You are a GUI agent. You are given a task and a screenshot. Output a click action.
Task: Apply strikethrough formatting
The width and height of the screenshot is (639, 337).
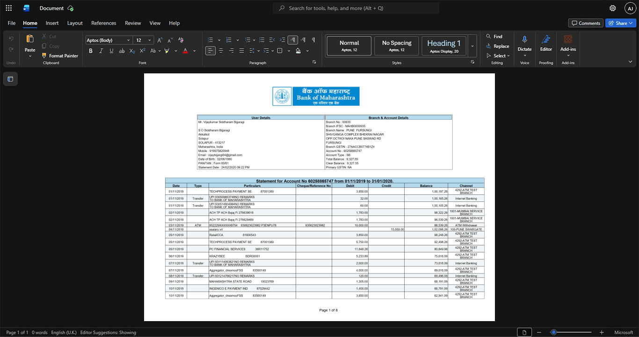coord(122,50)
